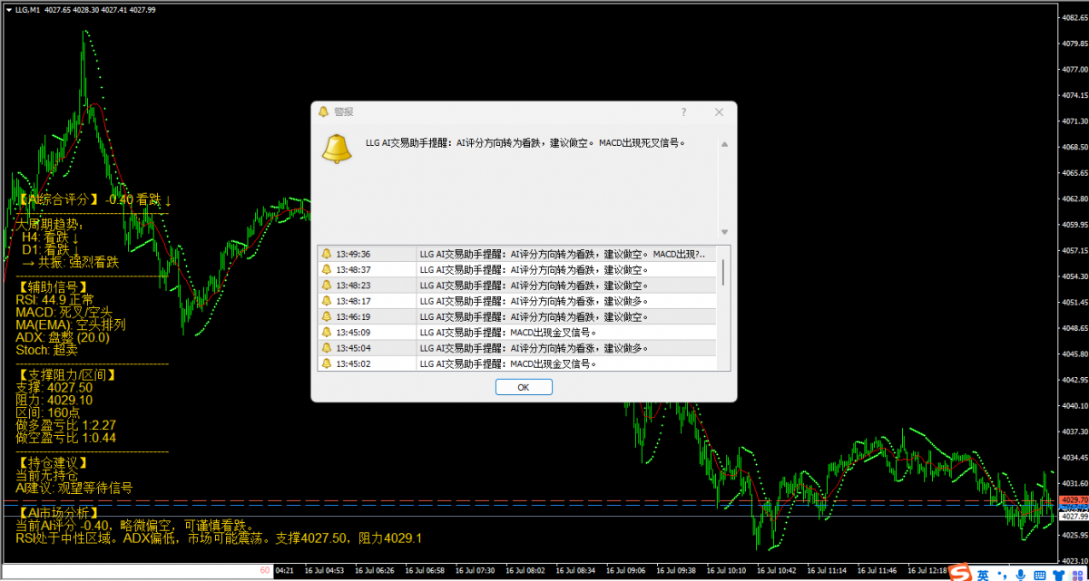This screenshot has height=581, width=1089.
Task: Click the large yellow bell icon in the alert
Action: [337, 148]
